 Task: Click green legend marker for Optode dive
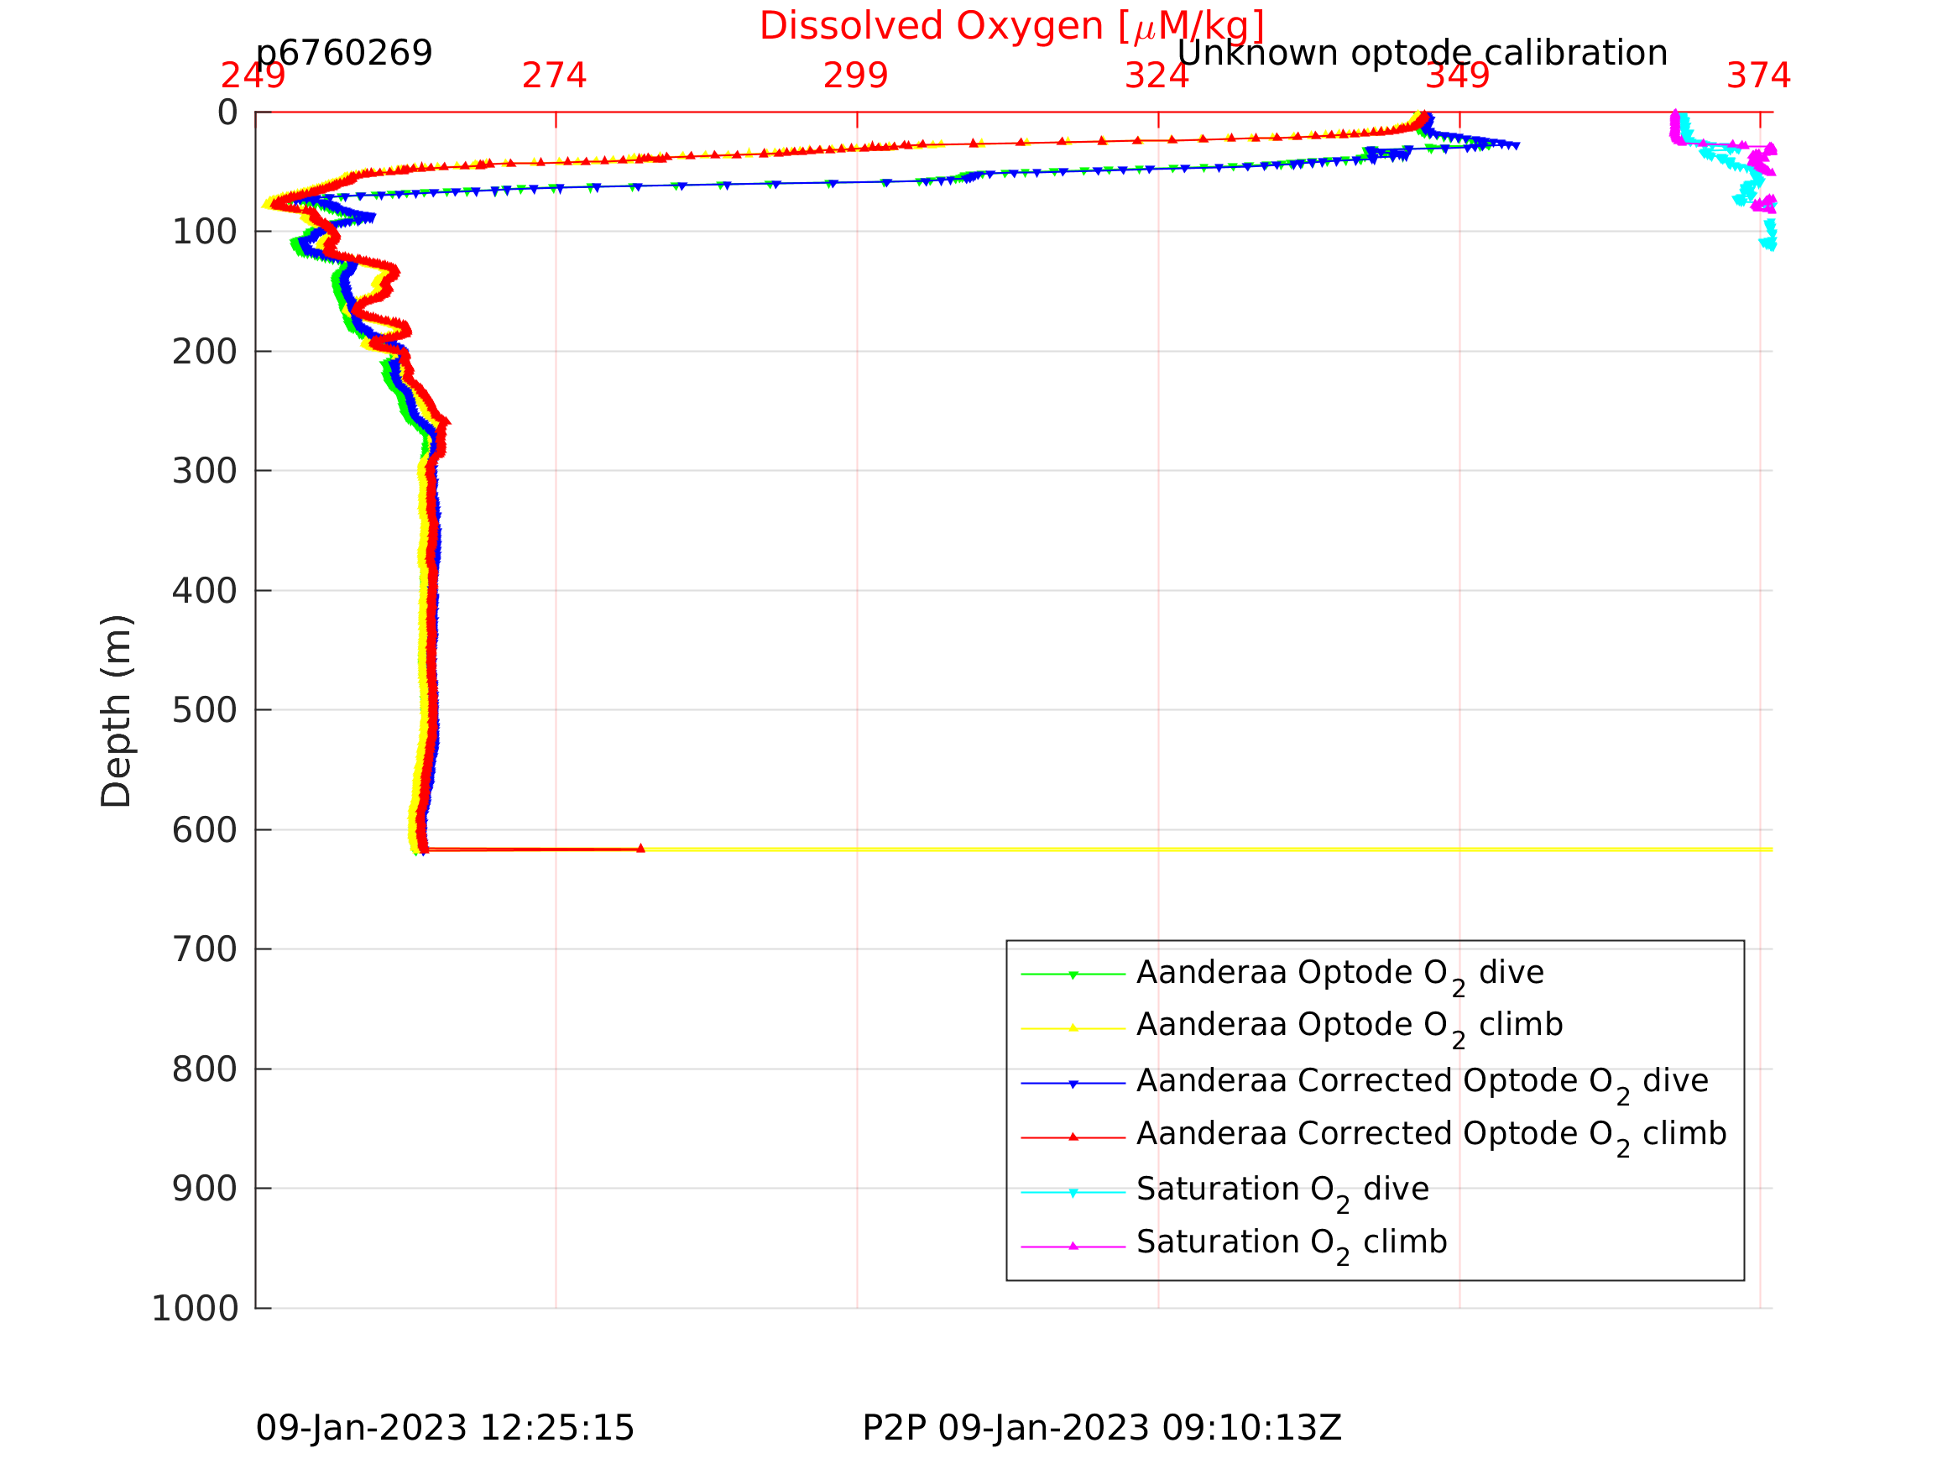click(x=1073, y=974)
